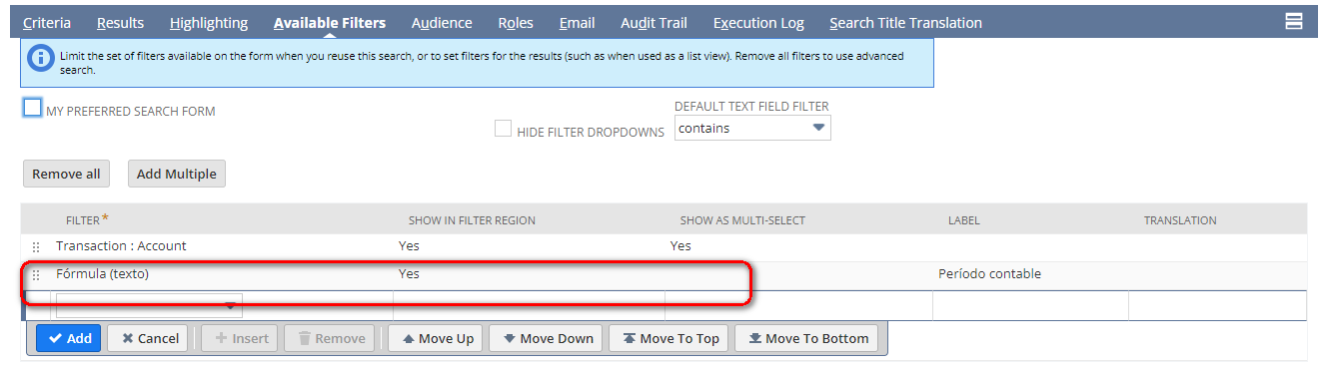Cancel the current filter row edit

click(x=148, y=338)
